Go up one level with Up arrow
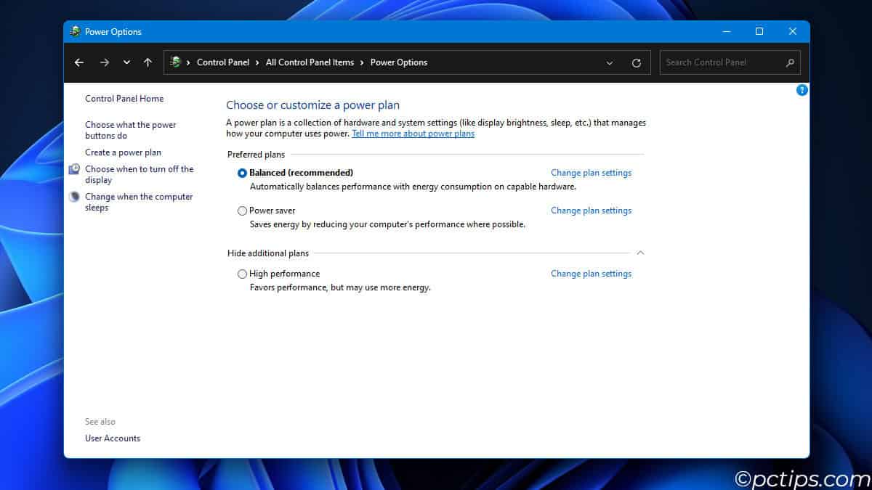This screenshot has height=490, width=872. click(x=148, y=62)
